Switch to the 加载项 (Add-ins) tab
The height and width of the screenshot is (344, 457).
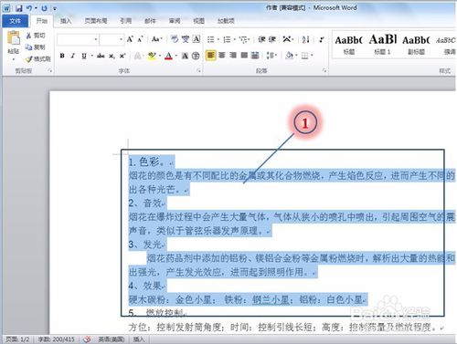click(x=226, y=21)
